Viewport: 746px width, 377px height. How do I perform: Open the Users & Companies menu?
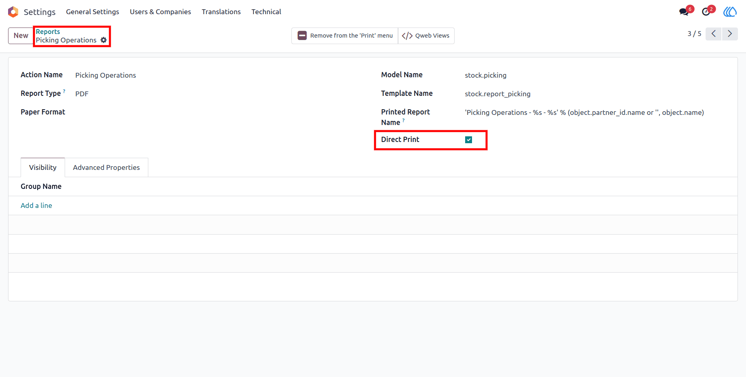(160, 12)
